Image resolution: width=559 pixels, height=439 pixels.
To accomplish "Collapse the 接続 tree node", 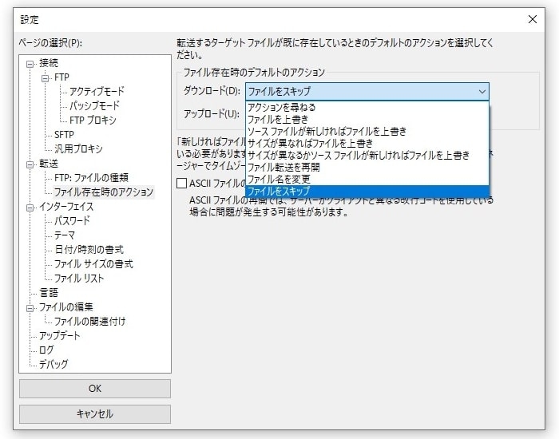I will tap(31, 63).
